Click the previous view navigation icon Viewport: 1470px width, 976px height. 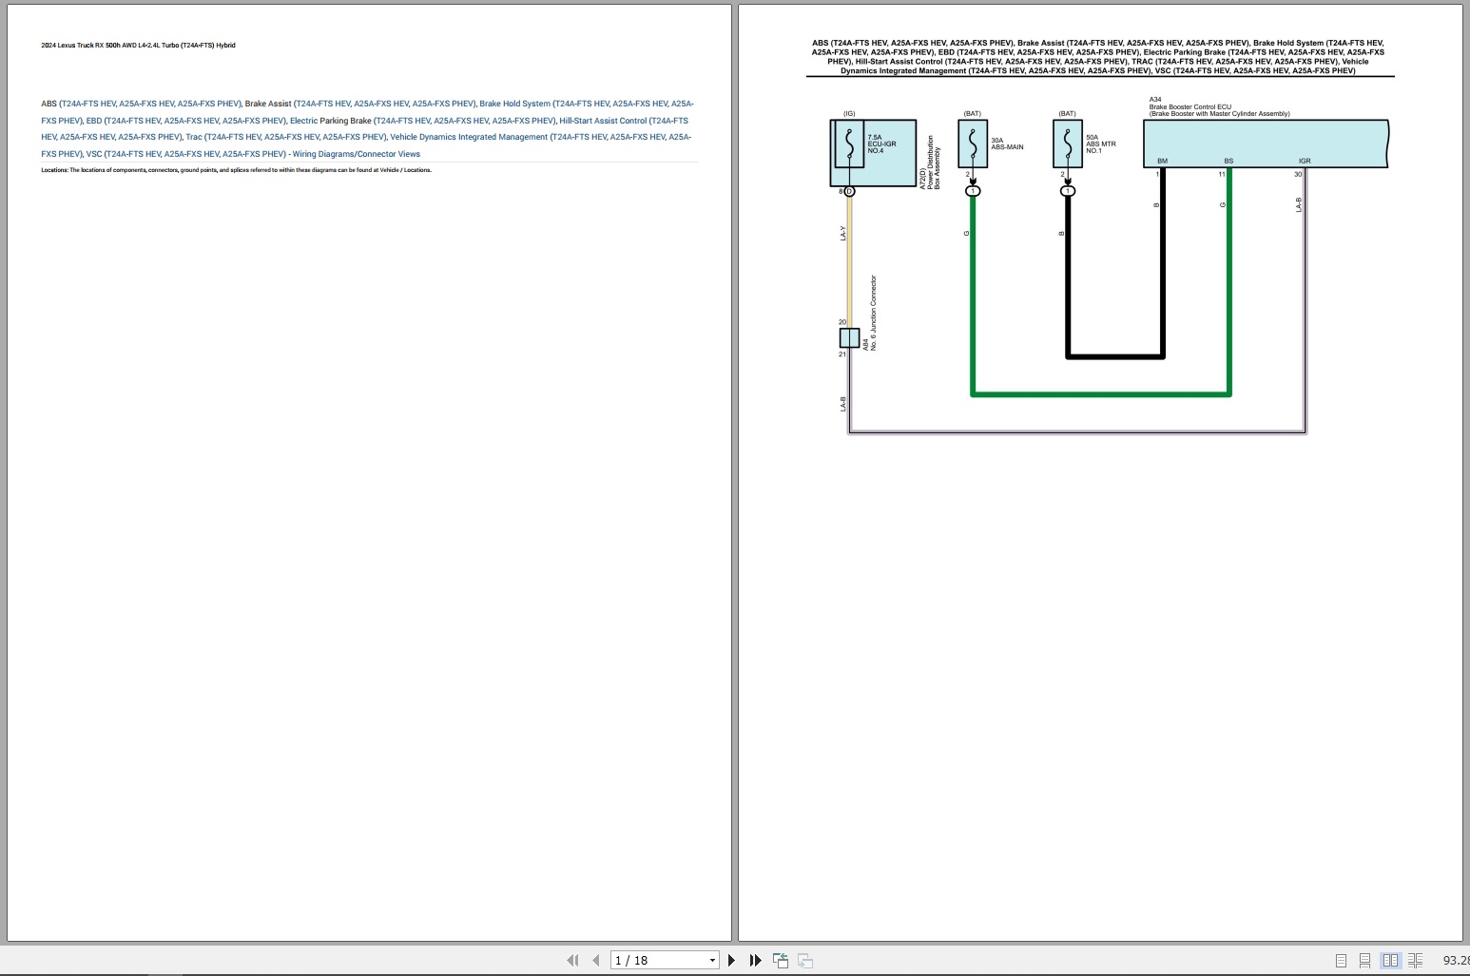pyautogui.click(x=781, y=961)
